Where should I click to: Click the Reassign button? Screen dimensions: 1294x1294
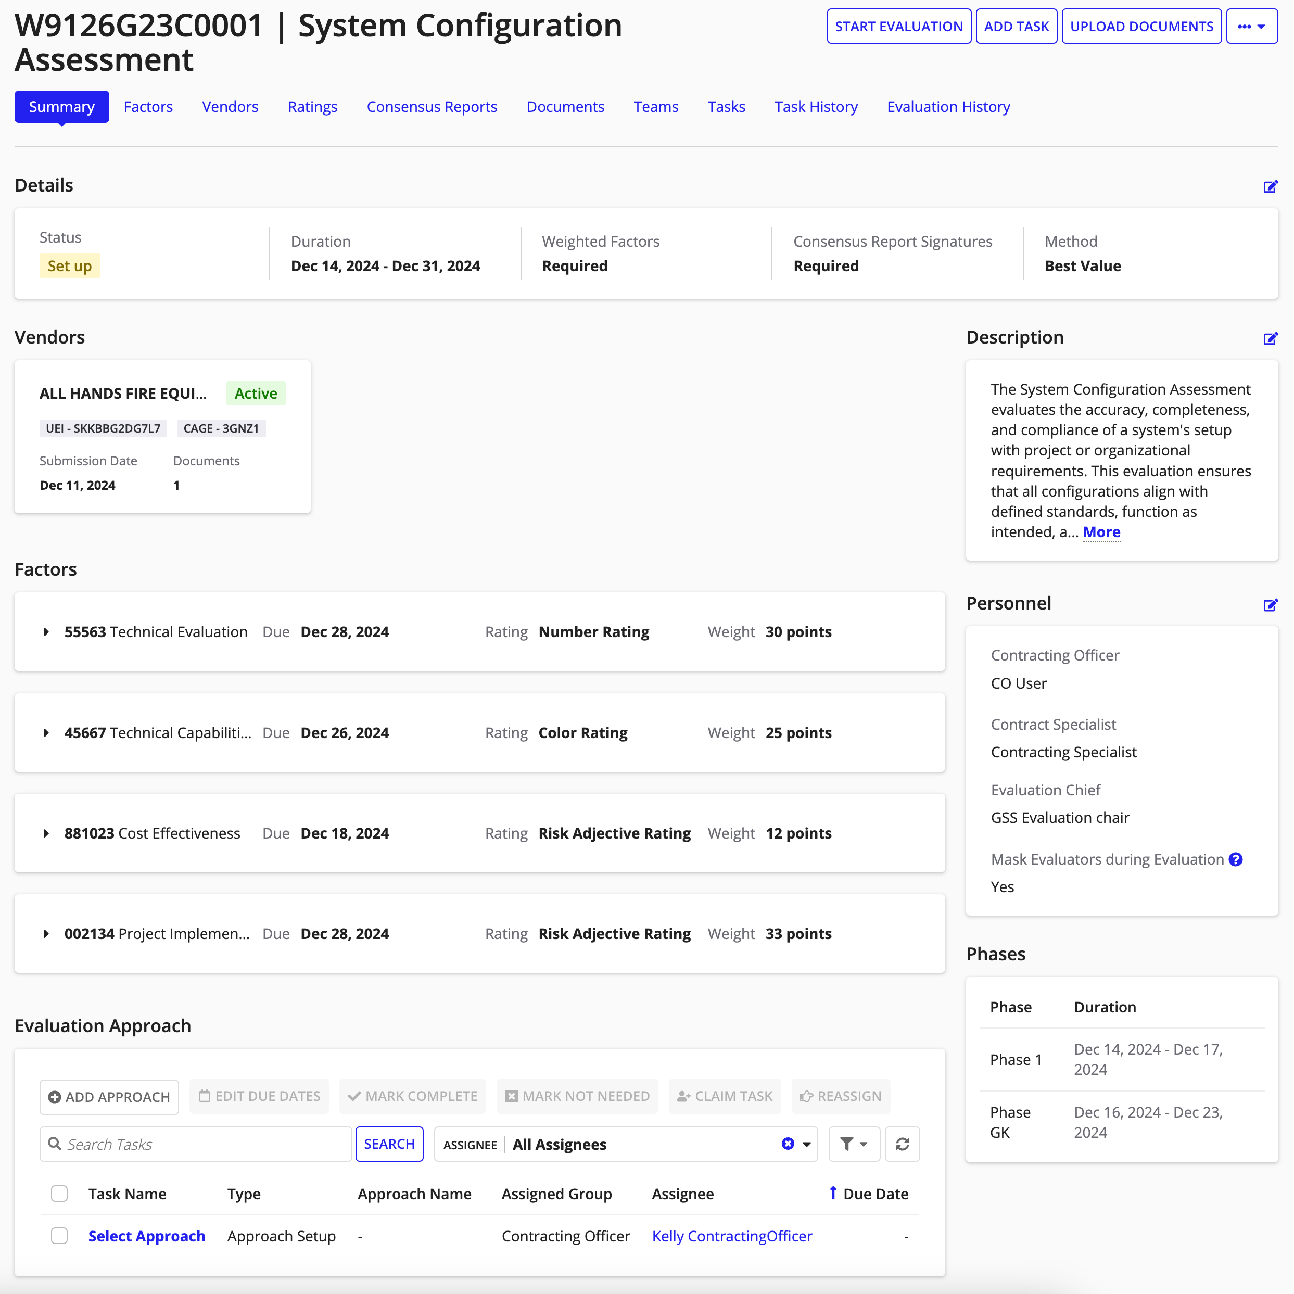pyautogui.click(x=841, y=1096)
